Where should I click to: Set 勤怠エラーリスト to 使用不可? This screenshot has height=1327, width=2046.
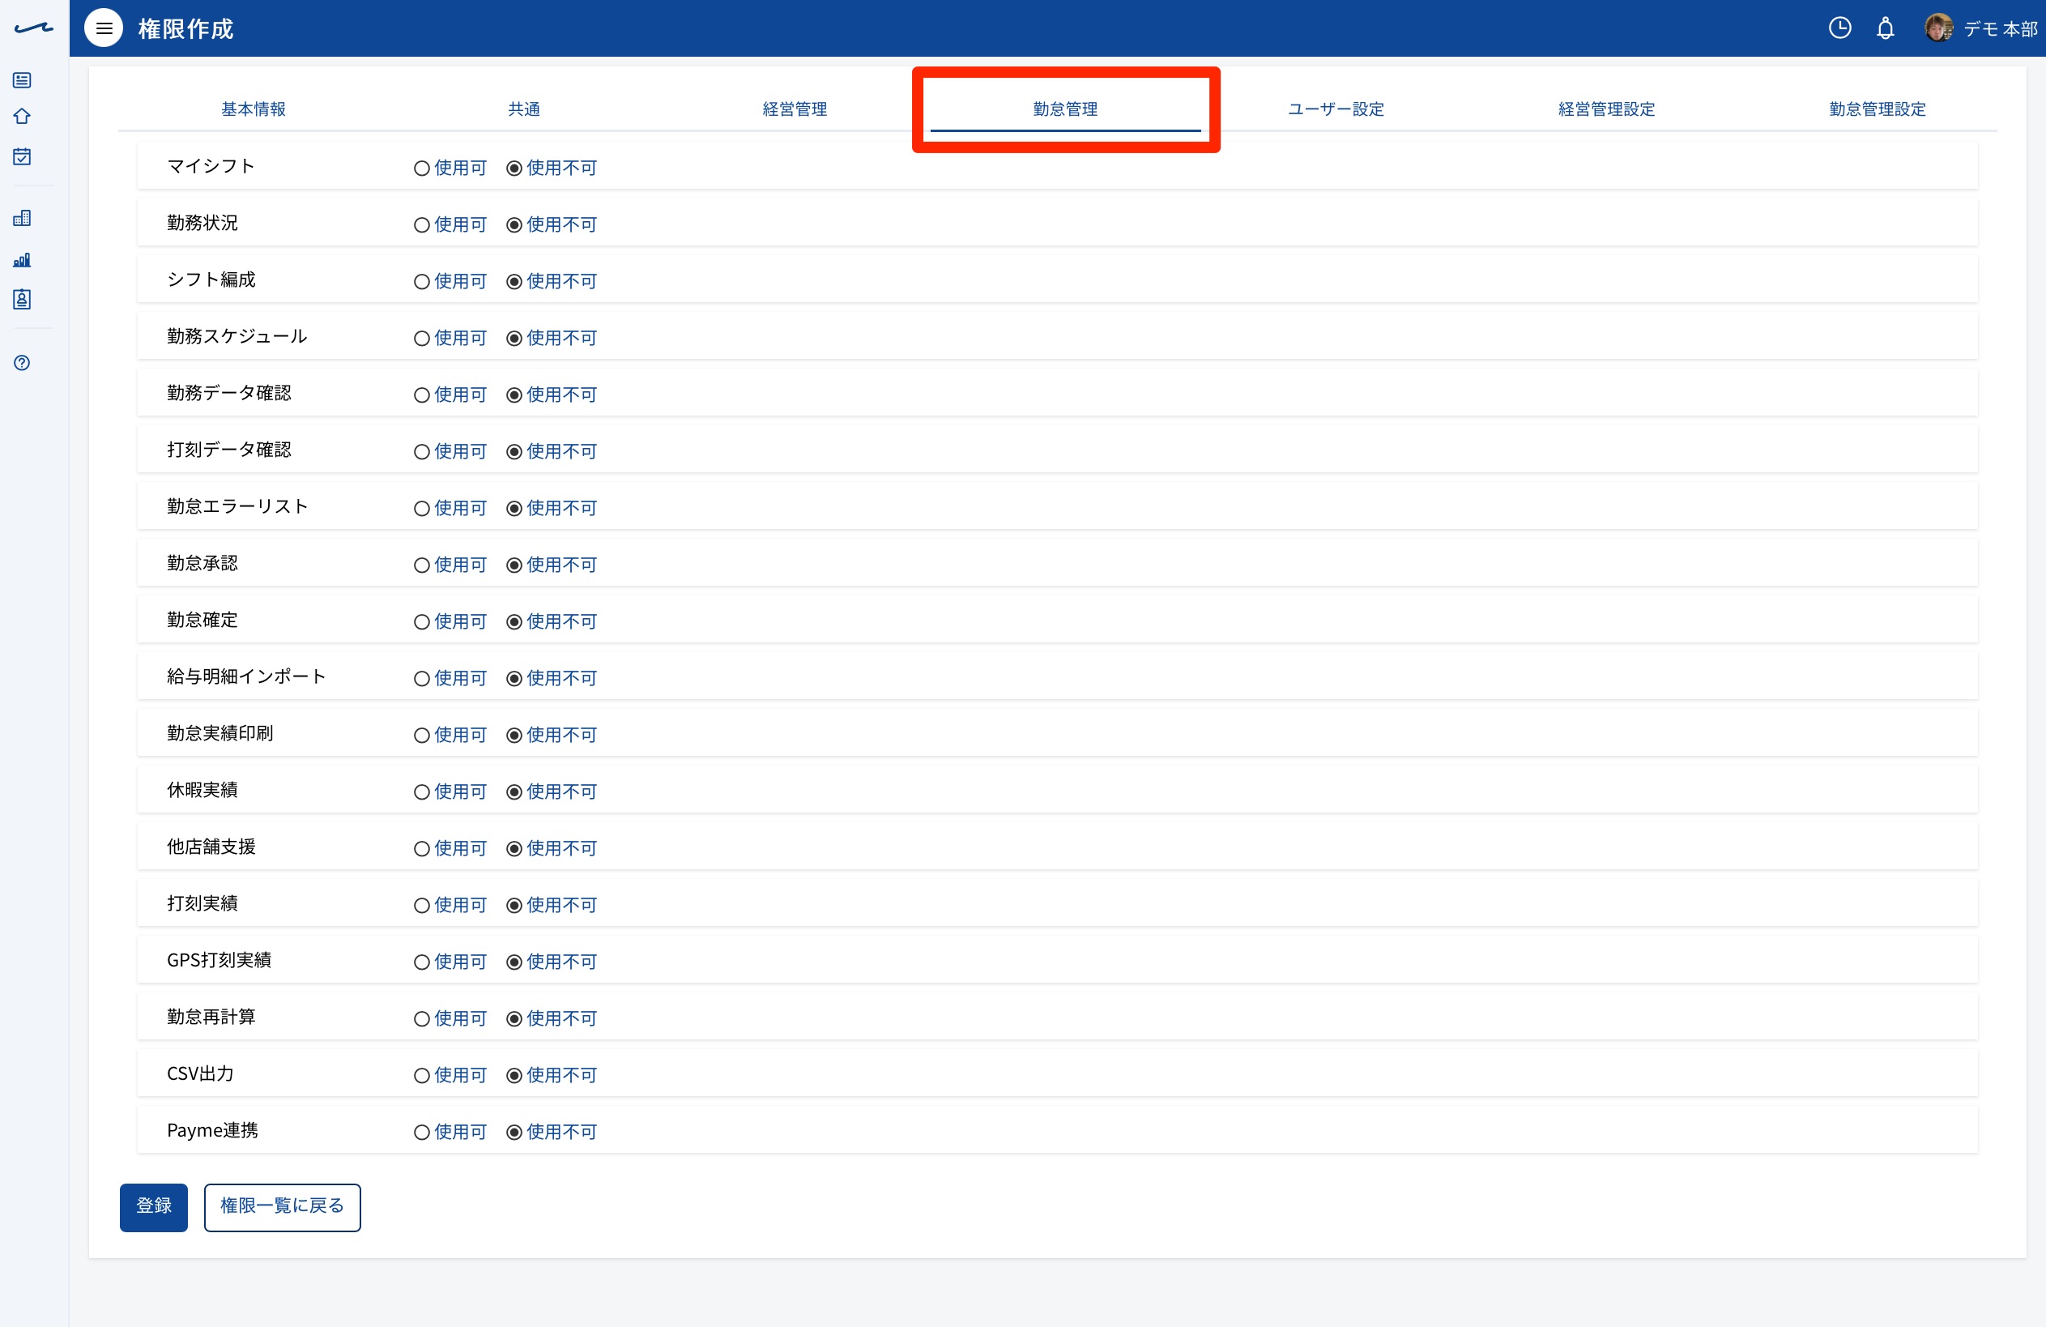(514, 509)
